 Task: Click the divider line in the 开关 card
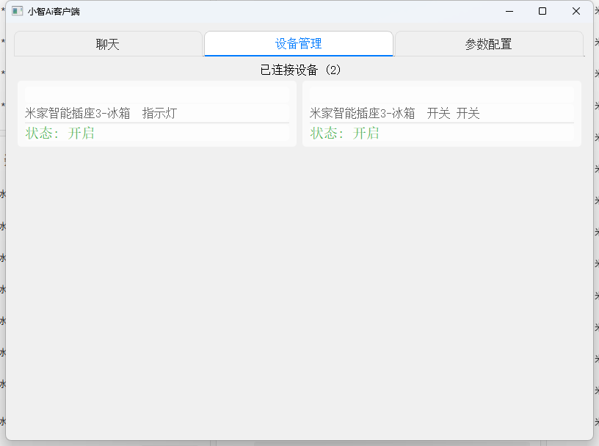(x=441, y=123)
